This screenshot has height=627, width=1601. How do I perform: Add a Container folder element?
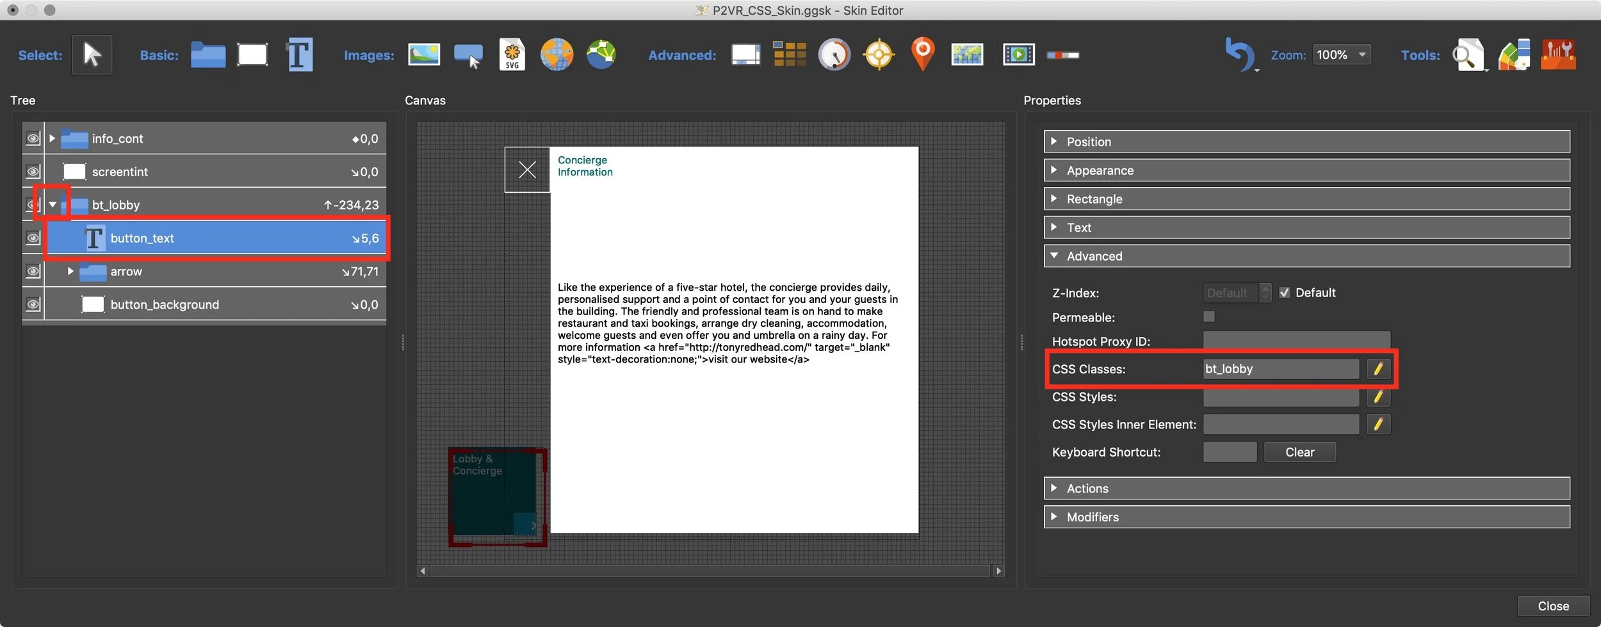tap(208, 55)
